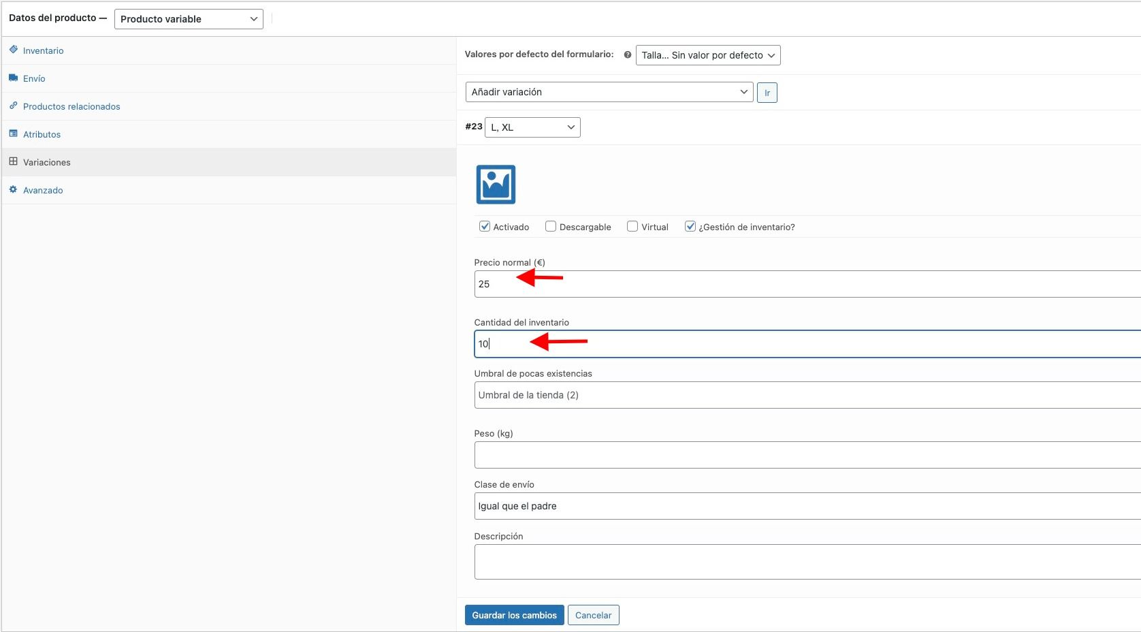
Task: Click the Productos relacionados link icon
Action: [13, 106]
